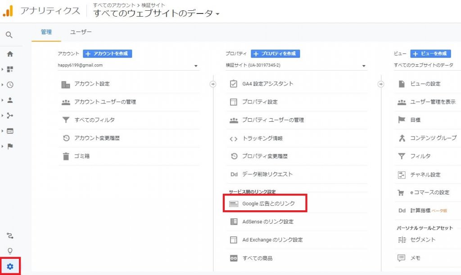Open the Conversions flag sidebar icon
461x275 pixels.
10,146
